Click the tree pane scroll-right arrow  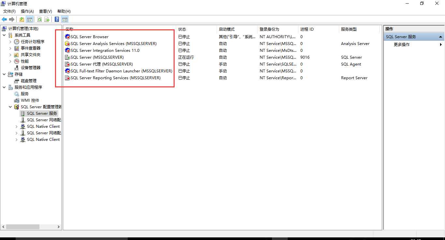click(59, 227)
